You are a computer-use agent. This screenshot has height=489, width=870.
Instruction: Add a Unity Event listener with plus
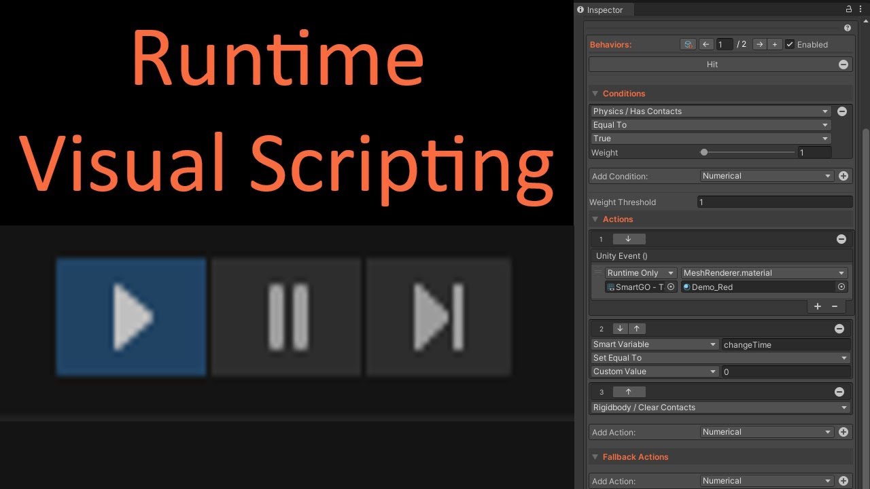[818, 306]
